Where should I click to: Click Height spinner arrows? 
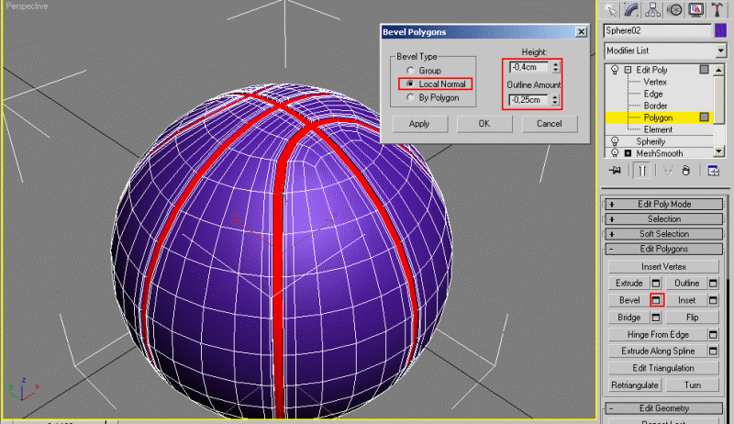555,67
